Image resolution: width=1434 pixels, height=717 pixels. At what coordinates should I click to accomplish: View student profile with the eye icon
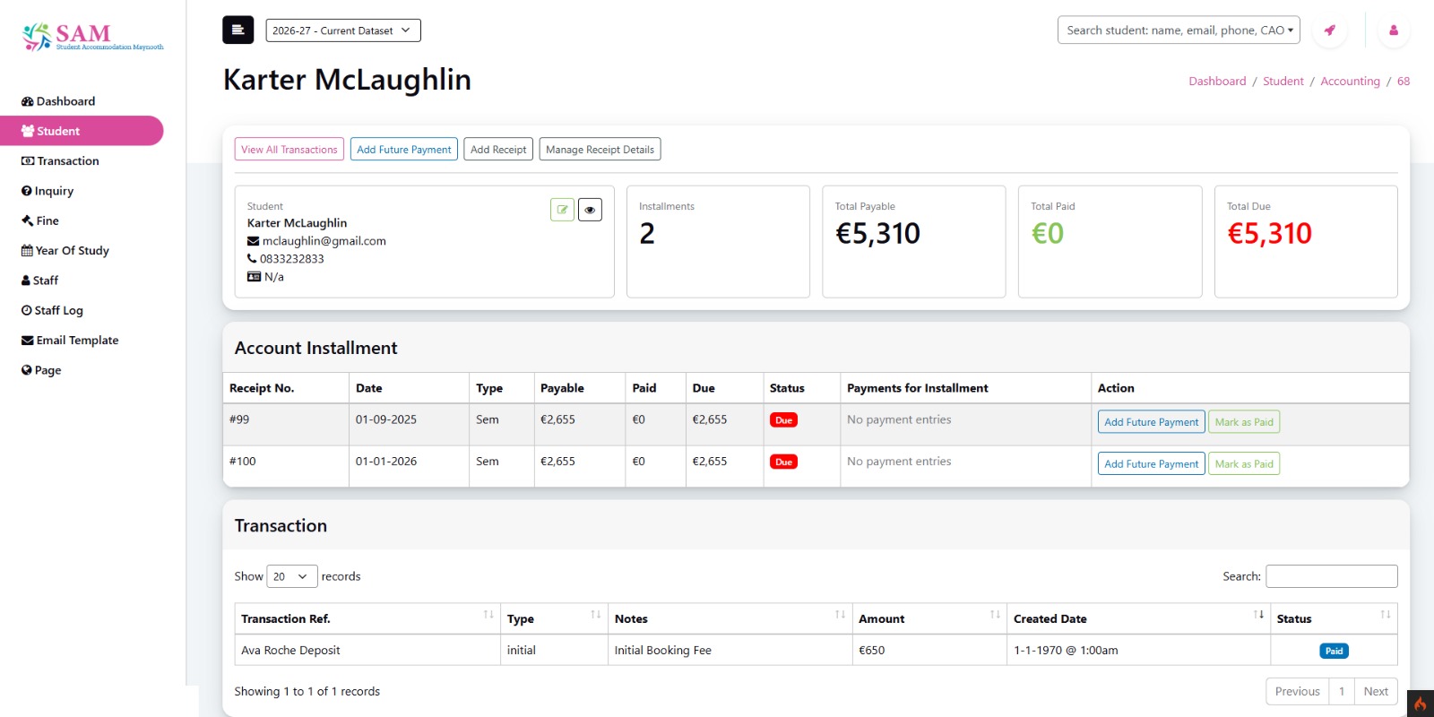(x=590, y=210)
